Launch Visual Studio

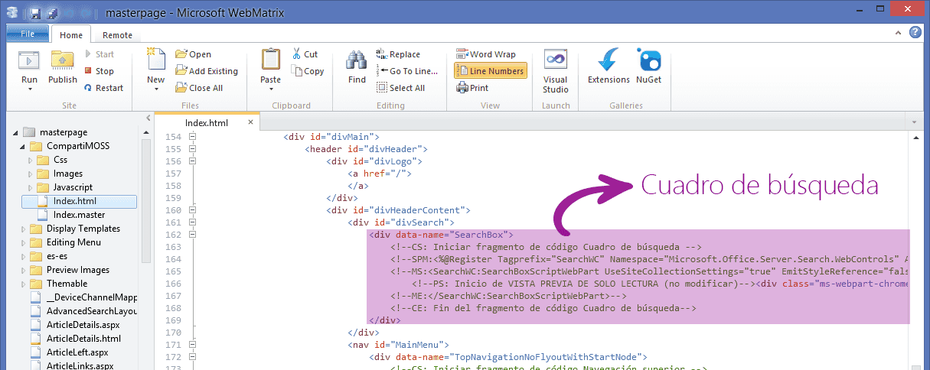tap(555, 71)
